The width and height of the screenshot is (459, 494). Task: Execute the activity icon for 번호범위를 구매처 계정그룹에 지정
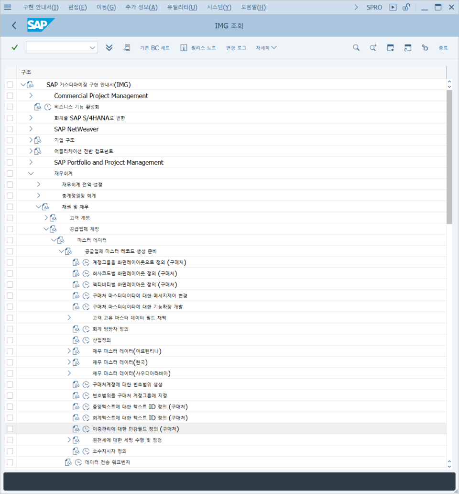(86, 395)
